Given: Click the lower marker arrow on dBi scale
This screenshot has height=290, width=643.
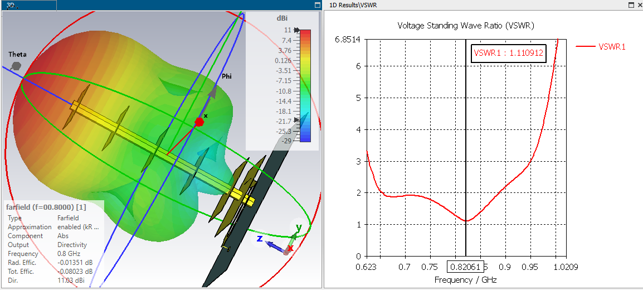Looking at the screenshot, I should (298, 120).
